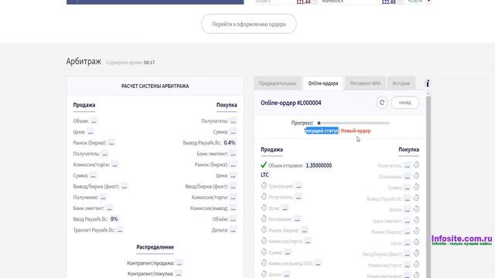Click timer icon right of Сумма in Покупка
Screen dimensions: 495x278
416,187
